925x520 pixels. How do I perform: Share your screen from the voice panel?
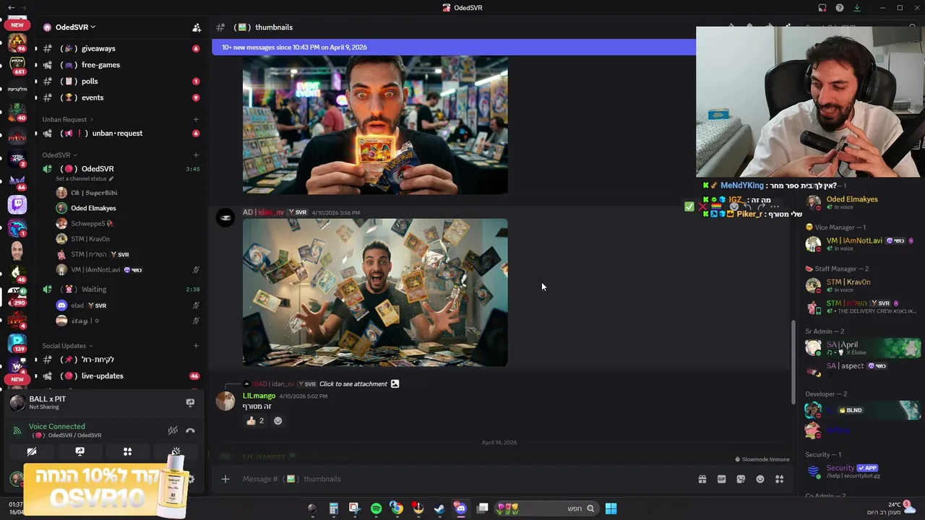[79, 451]
